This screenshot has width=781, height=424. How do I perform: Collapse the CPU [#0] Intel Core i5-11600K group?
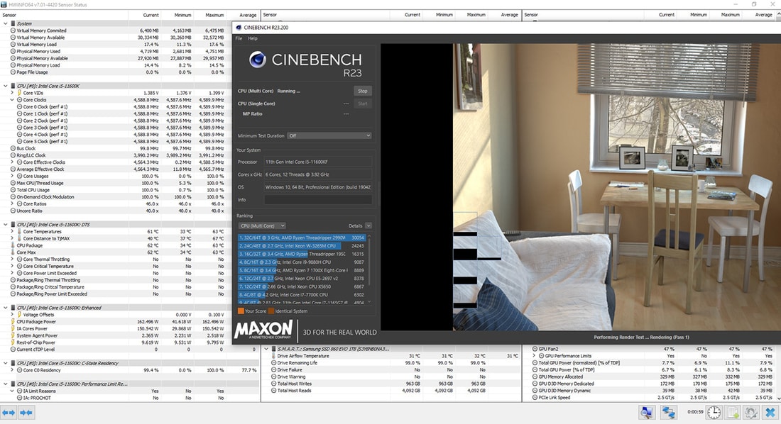click(6, 86)
